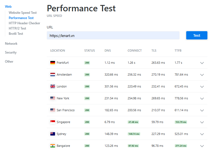Screen dimensions: 214x154
Task: Click the Australia flag icon beside Sydney
Action: [53, 134]
